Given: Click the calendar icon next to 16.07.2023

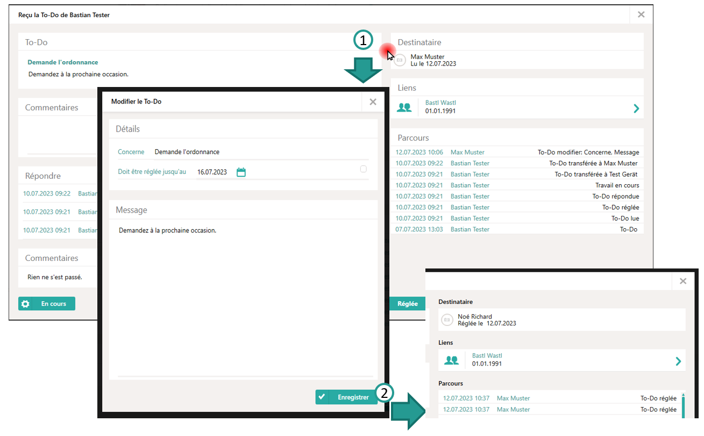Looking at the screenshot, I should coord(241,172).
